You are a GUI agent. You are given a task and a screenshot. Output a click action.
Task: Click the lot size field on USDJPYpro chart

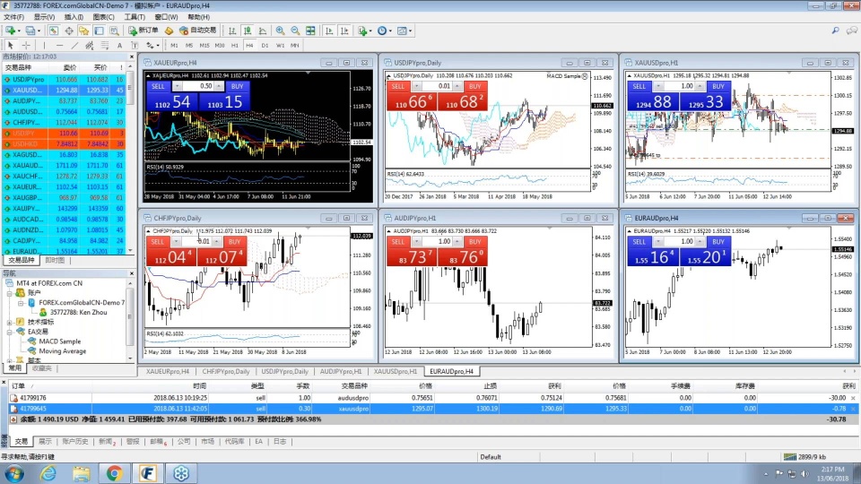pos(447,86)
